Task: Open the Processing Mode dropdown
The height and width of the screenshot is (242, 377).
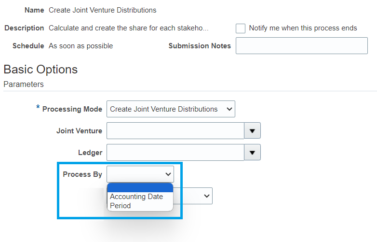Action: point(171,109)
